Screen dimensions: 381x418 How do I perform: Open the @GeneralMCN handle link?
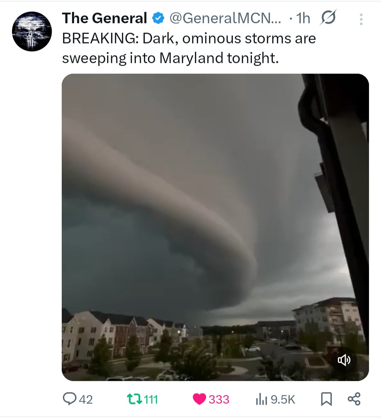pyautogui.click(x=225, y=18)
